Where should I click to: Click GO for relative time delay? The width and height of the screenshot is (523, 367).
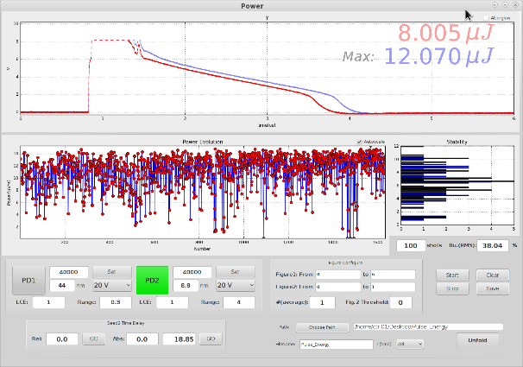tap(95, 339)
